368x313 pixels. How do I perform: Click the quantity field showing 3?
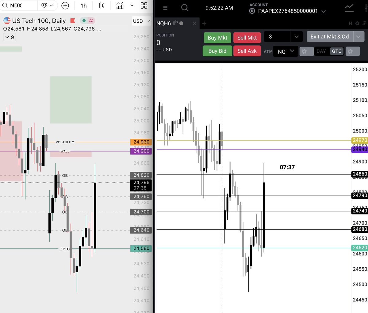click(x=277, y=36)
